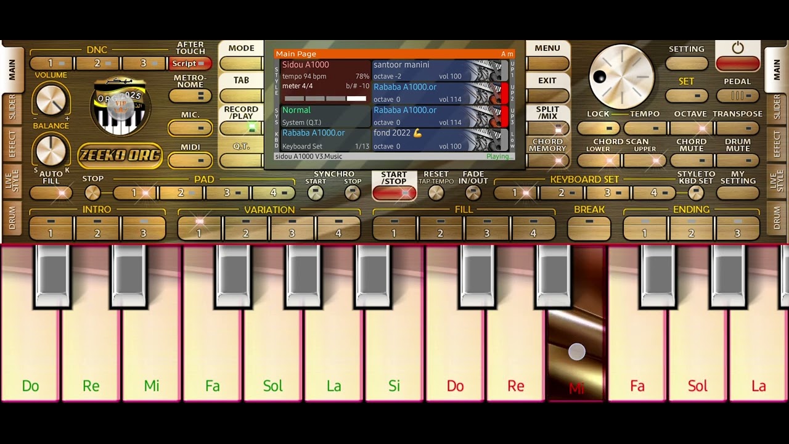Click the My Setting button

738,193
